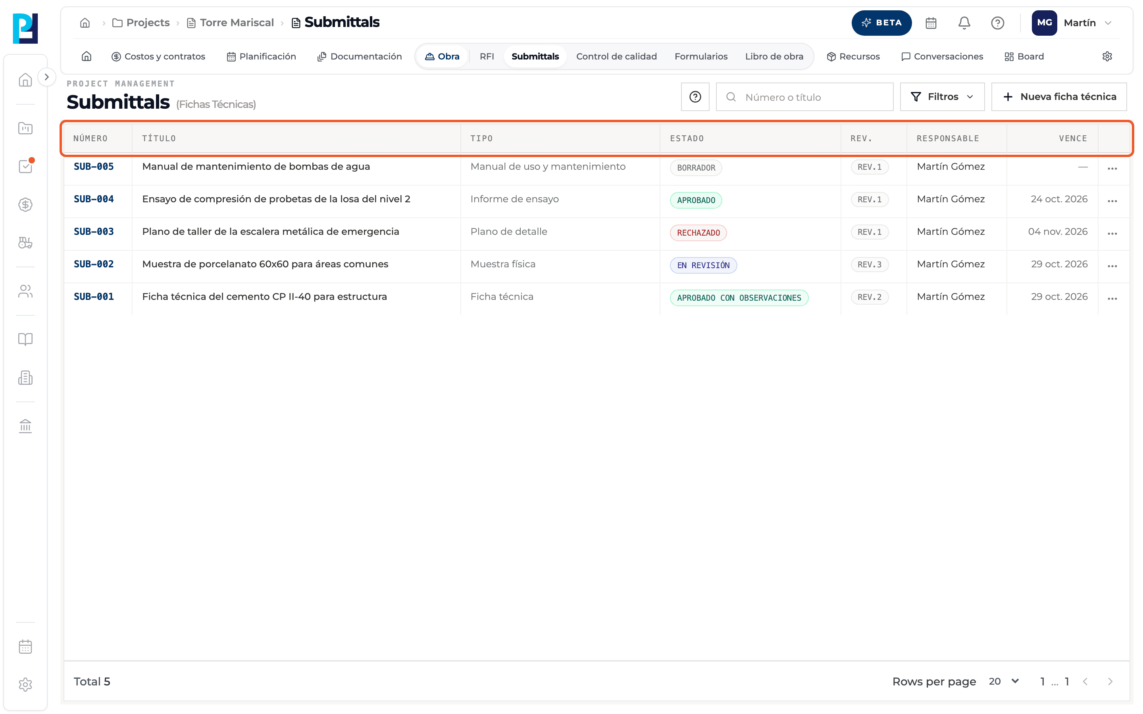Open sidebar calendar icon at bottom
This screenshot has width=1143, height=714.
(25, 647)
